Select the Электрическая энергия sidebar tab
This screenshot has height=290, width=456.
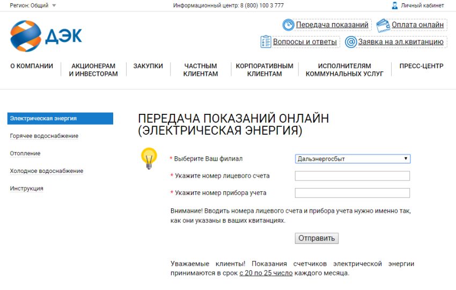coord(60,118)
